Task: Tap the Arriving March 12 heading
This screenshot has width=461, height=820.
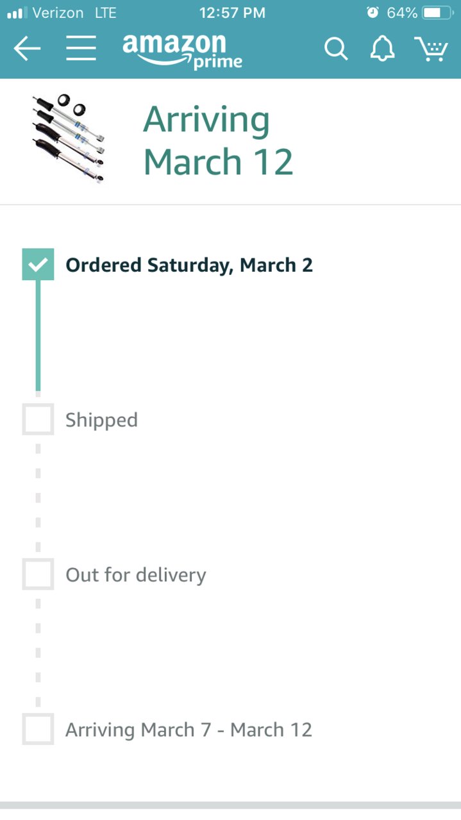Action: point(218,140)
